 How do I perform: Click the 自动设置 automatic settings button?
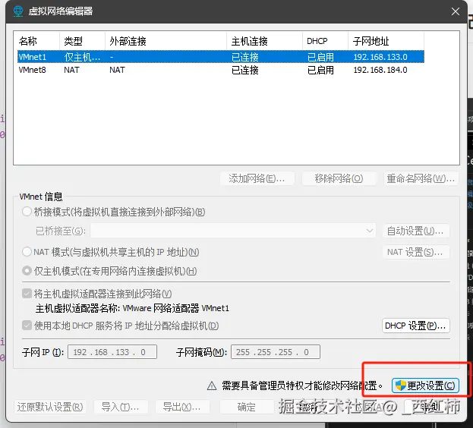tap(416, 231)
